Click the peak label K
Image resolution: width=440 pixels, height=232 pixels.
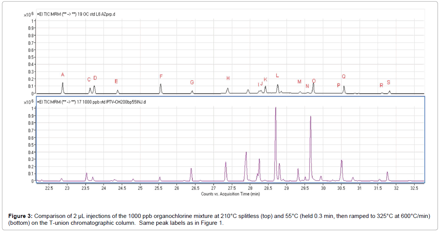click(x=265, y=79)
